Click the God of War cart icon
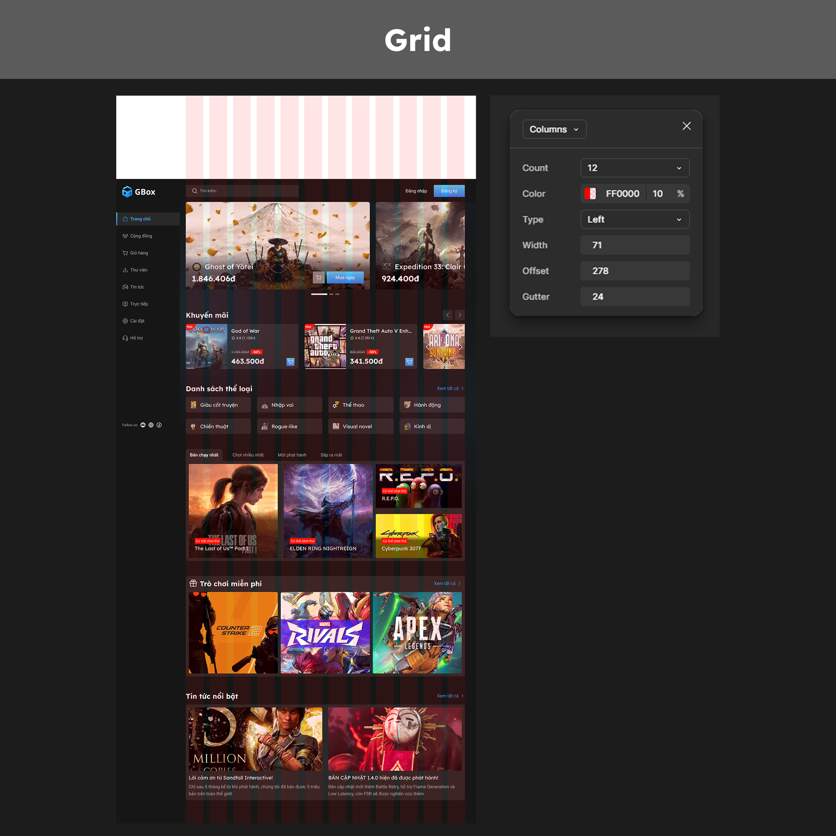The width and height of the screenshot is (836, 836). point(290,362)
